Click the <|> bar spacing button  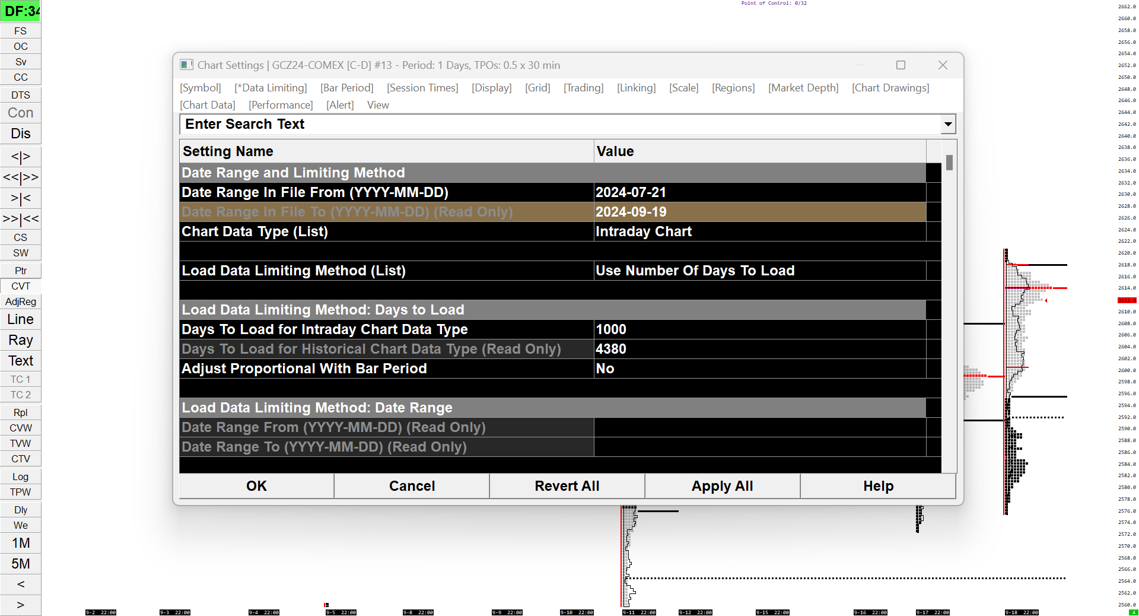pyautogui.click(x=20, y=157)
